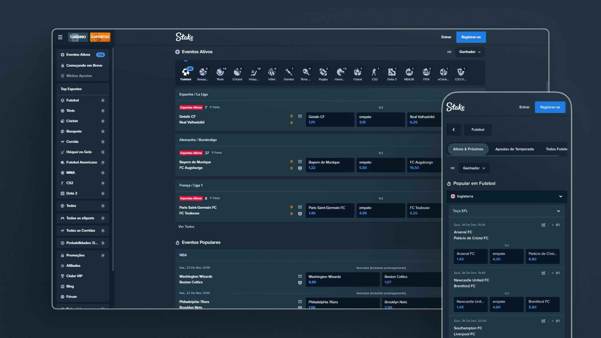Image resolution: width=601 pixels, height=338 pixels.
Task: Click the grid layout icon beside desktop Ganhador
Action: 449,52
